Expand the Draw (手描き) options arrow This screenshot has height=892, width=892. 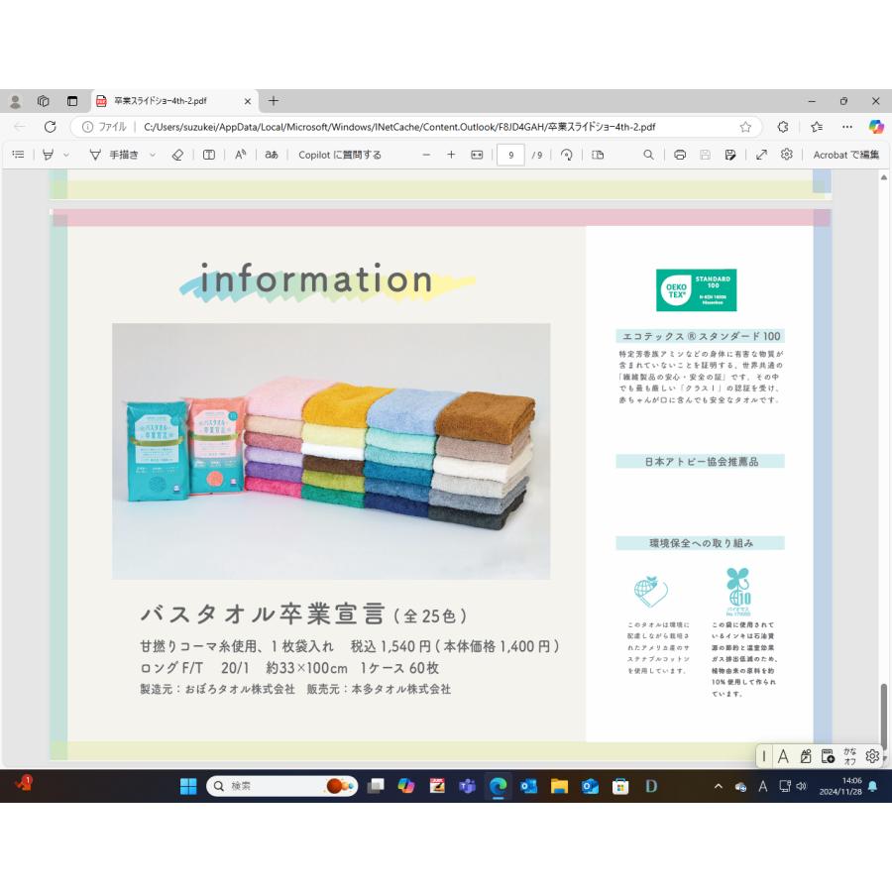[153, 155]
